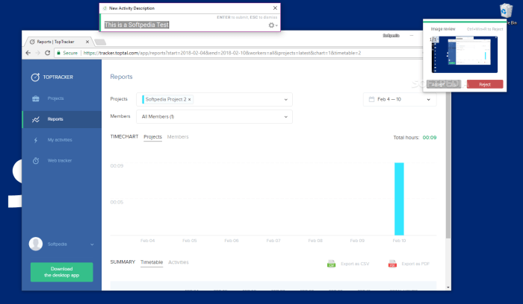The image size is (523, 304).
Task: Click the activity description text field
Action: click(183, 25)
